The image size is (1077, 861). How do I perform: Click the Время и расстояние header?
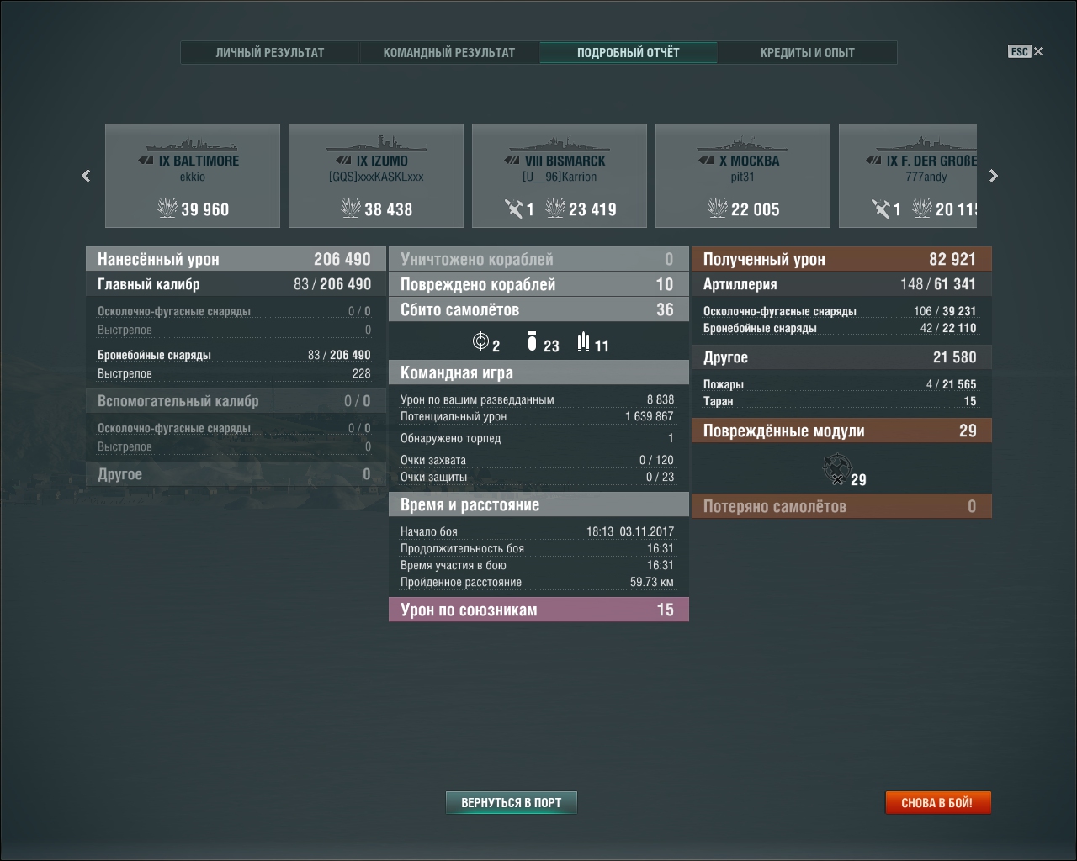[x=538, y=504]
